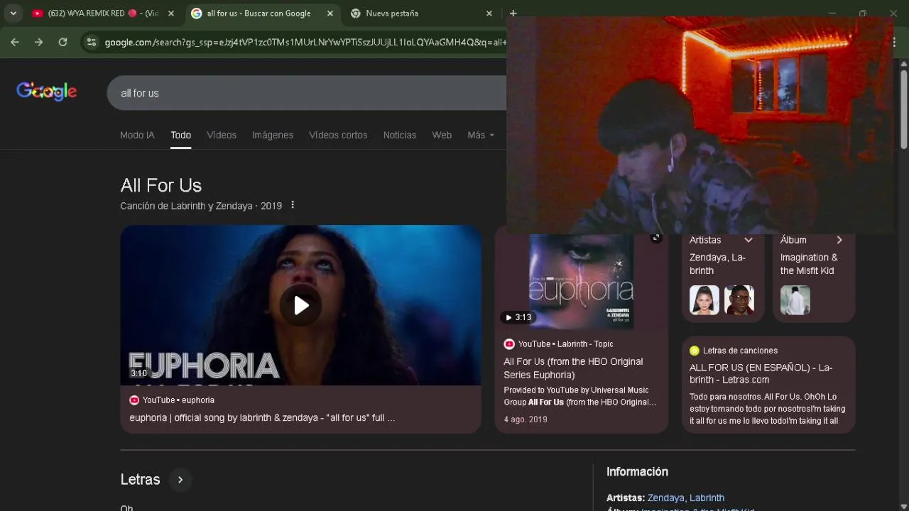Image resolution: width=909 pixels, height=511 pixels.
Task: Show Imágenes results
Action: click(273, 135)
